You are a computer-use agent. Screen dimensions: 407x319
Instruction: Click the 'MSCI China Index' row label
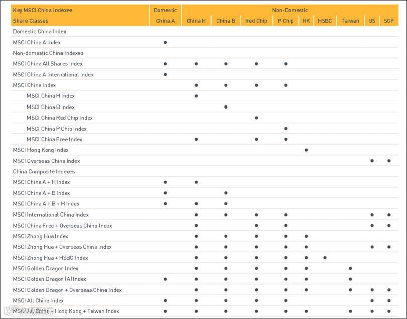(34, 85)
